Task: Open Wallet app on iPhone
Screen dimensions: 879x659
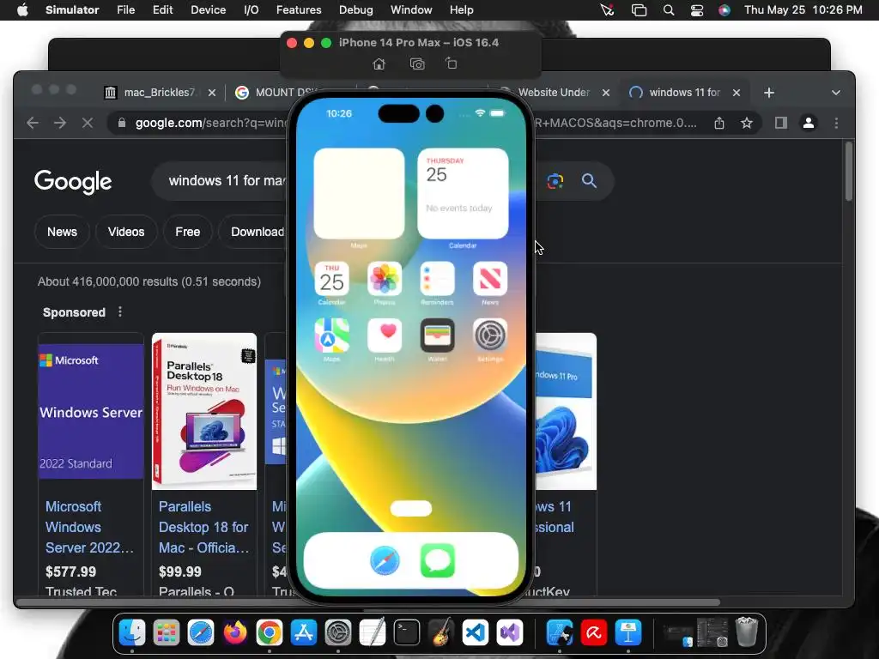Action: [x=437, y=336]
